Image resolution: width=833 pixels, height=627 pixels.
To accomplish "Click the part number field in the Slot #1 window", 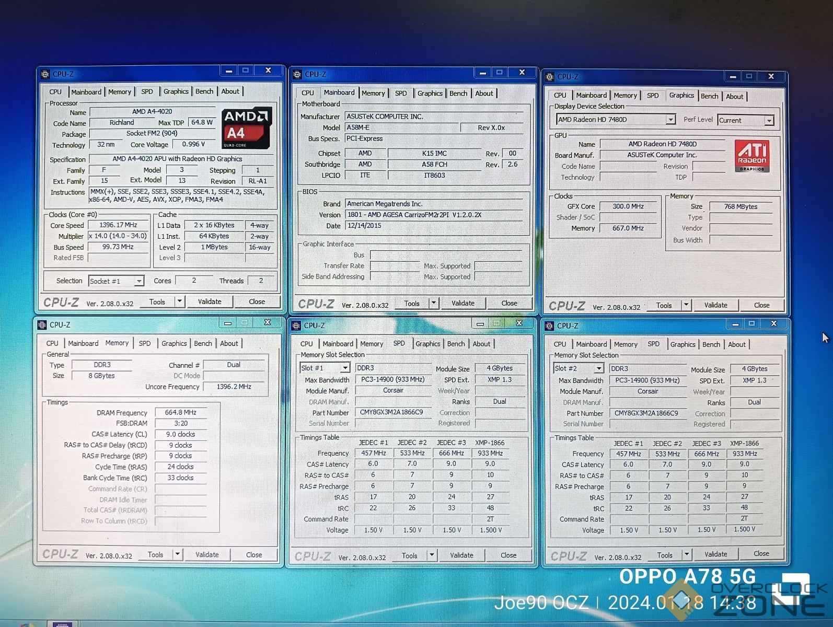I will (393, 412).
